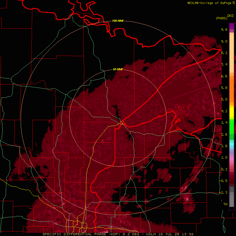Click the KDLH radar site identifier in caption
Viewport: 236px width, 236px height.
pos(151,234)
